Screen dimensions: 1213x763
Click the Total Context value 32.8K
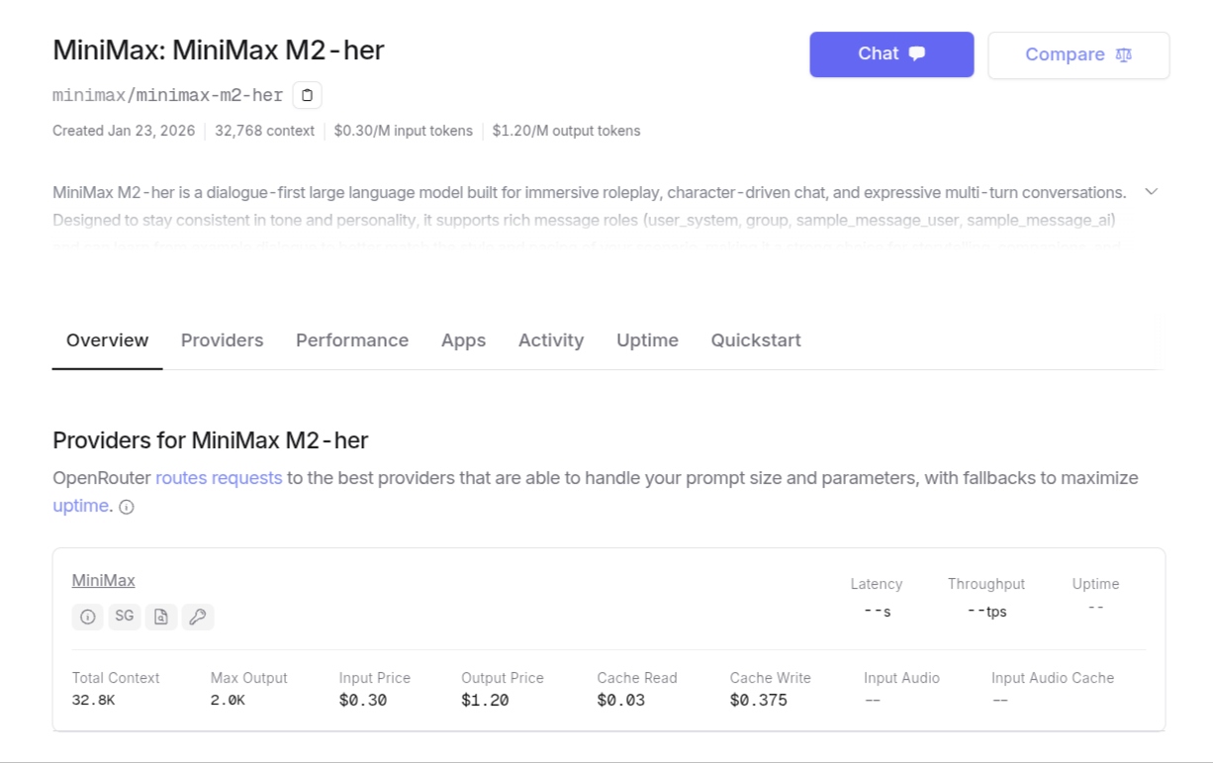pos(94,701)
